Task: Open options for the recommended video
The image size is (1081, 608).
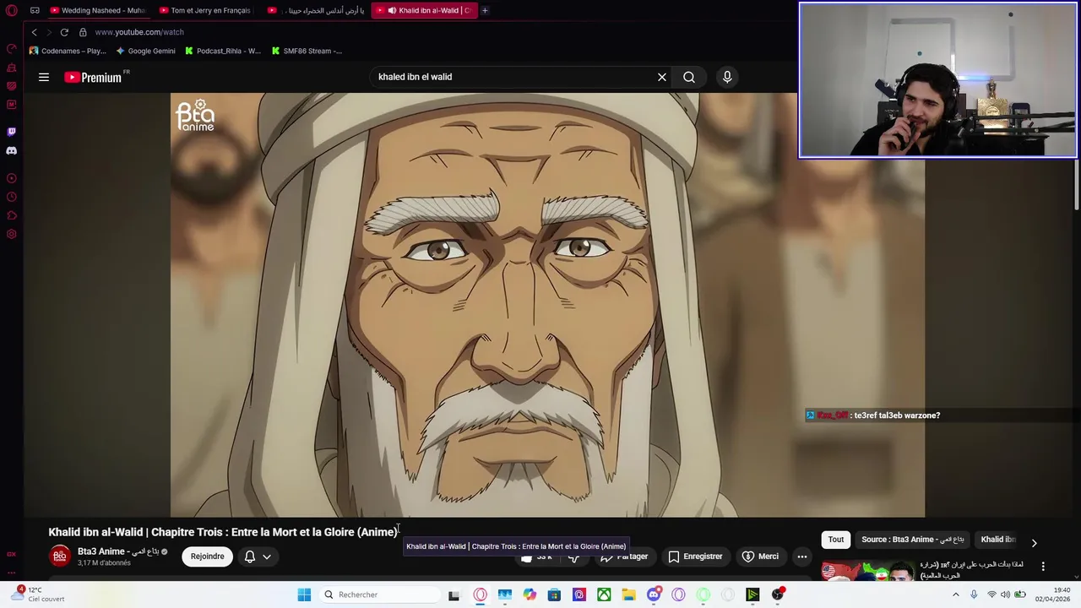Action: pos(1043,567)
